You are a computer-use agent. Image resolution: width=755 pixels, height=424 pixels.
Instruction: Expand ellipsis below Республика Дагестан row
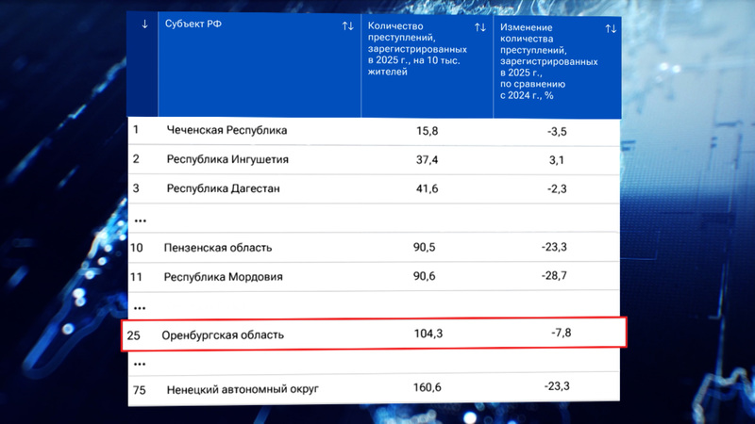coord(141,219)
